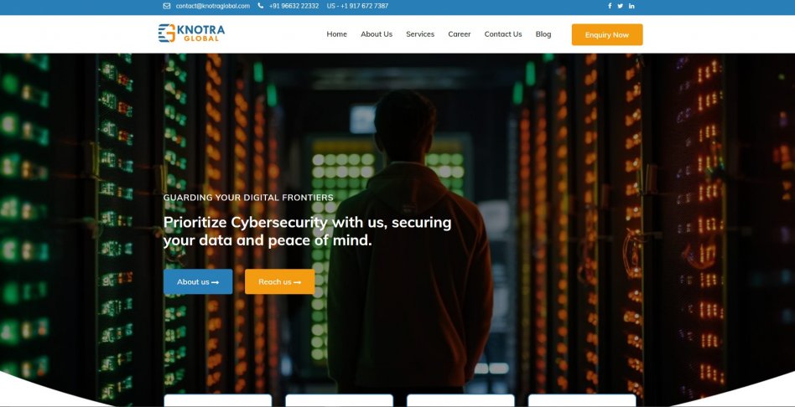Click the +91 96632 22332 phone number
The image size is (795, 407).
[x=294, y=6]
